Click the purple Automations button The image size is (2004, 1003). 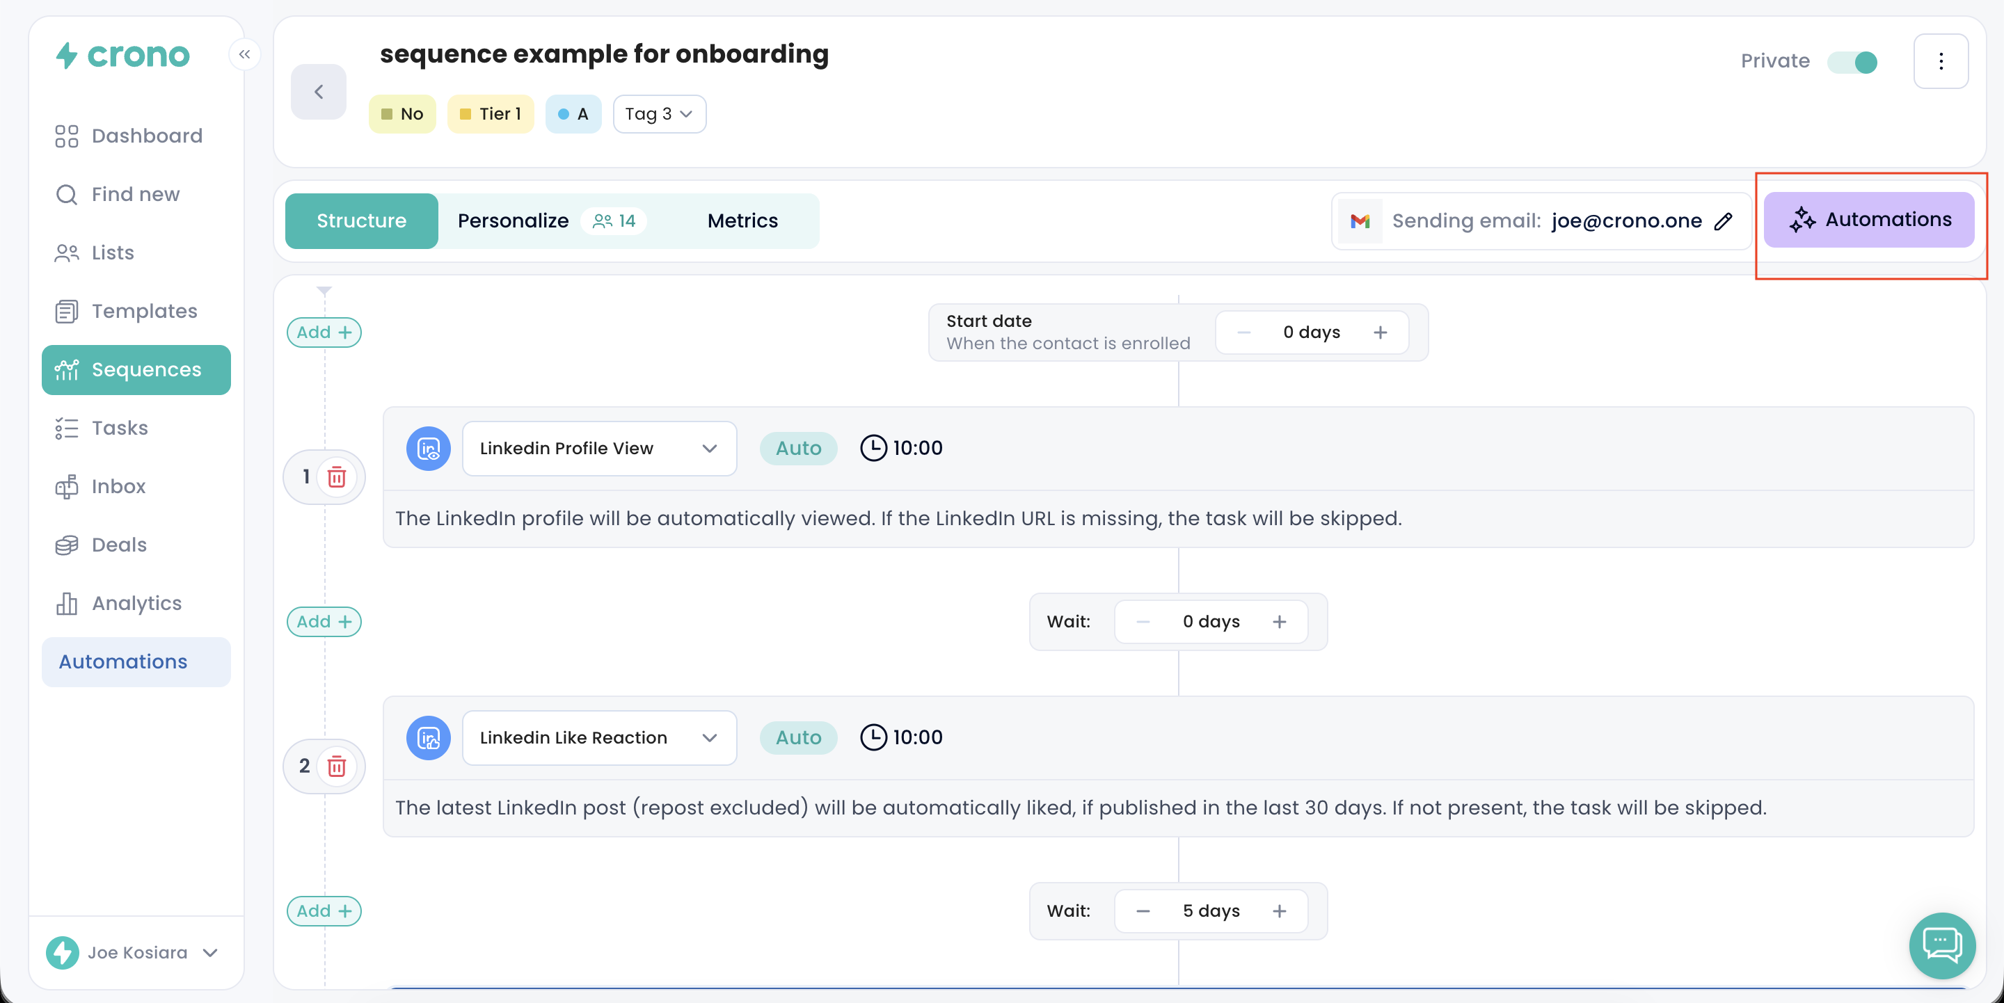1868,220
